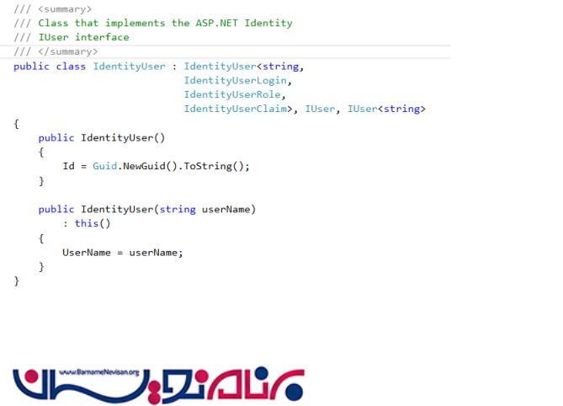The height and width of the screenshot is (406, 563).
Task: Click comment text 'Class that implements the ASP.NET Identity'
Action: click(166, 23)
